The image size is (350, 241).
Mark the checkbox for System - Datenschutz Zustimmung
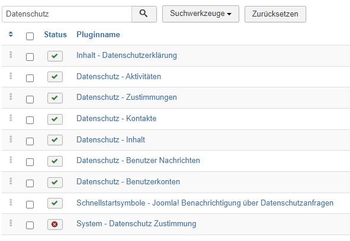click(30, 225)
